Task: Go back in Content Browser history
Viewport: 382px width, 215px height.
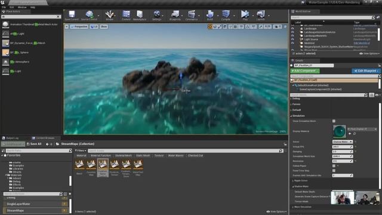Action: point(47,144)
